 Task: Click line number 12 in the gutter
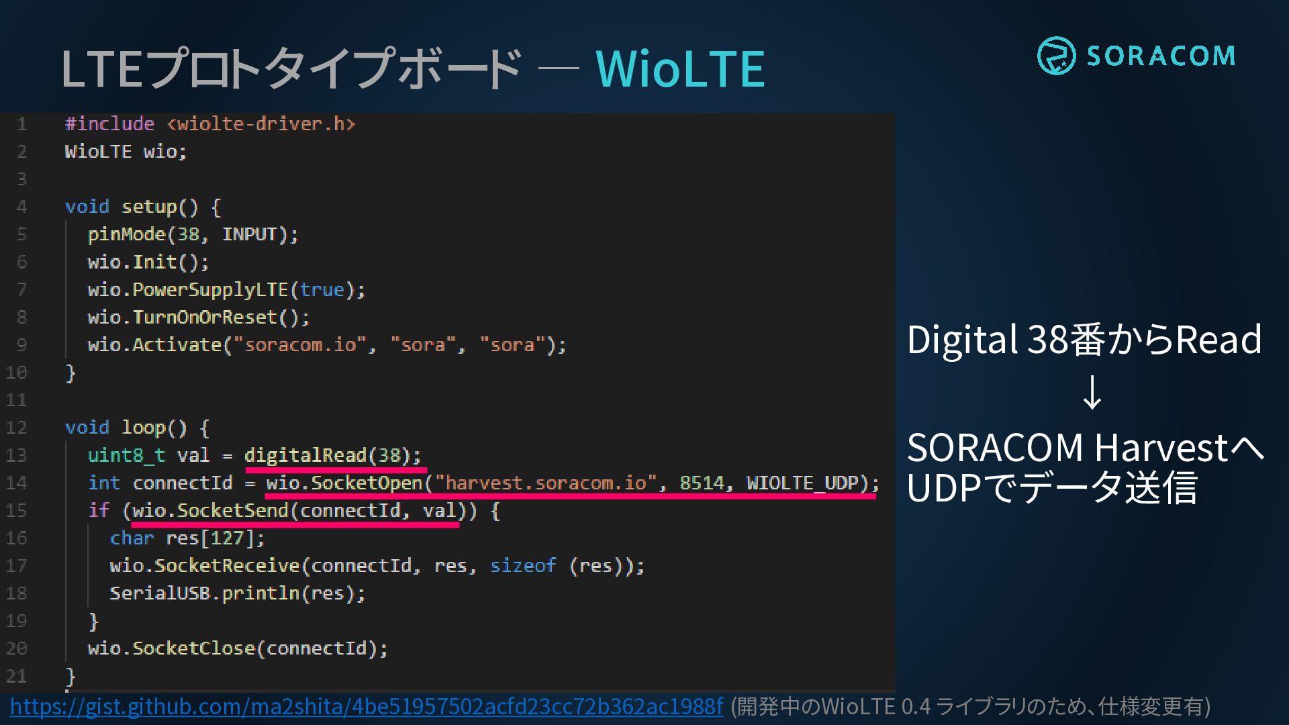16,428
